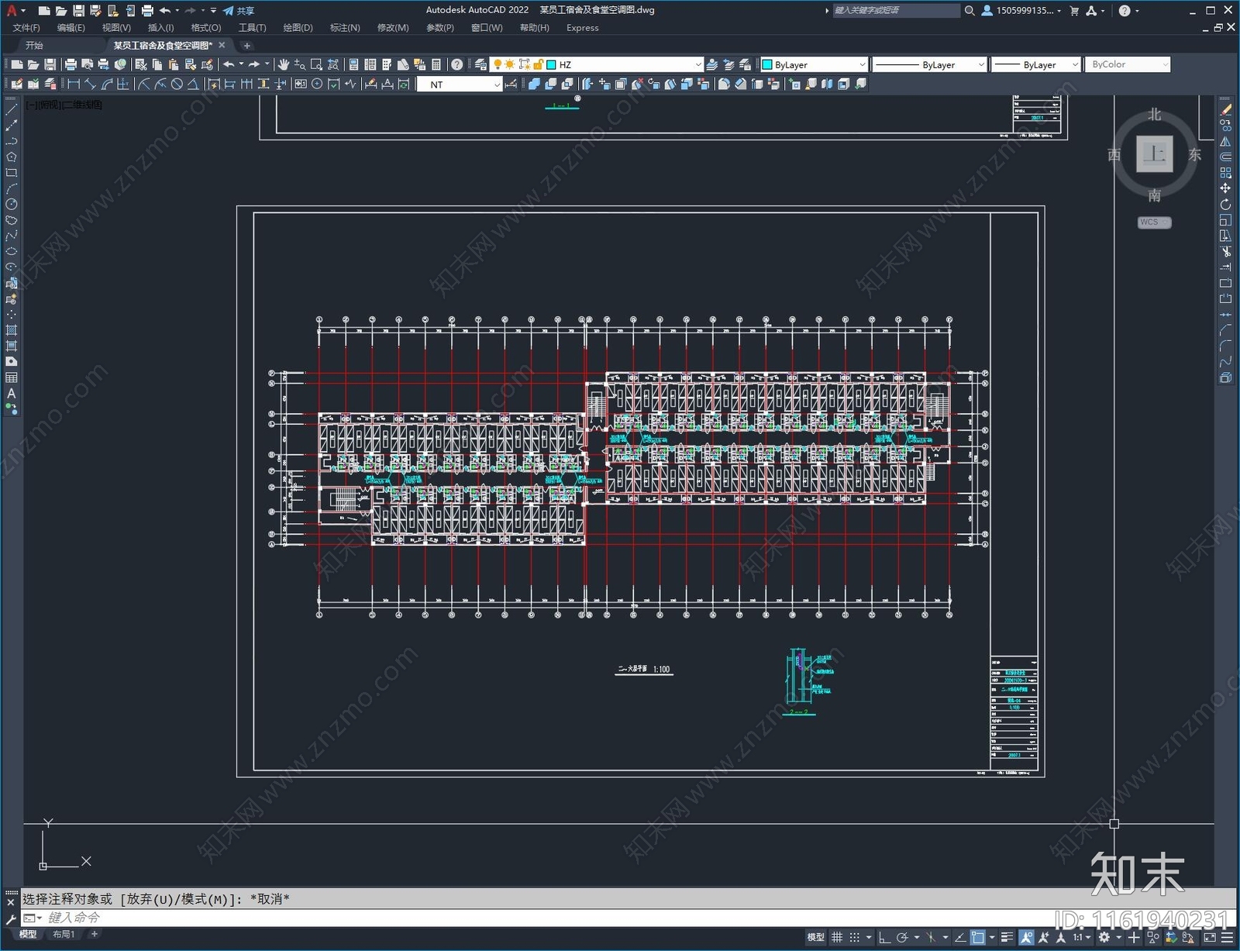Click the Linear dimension tool icon
The image size is (1240, 951).
(x=74, y=84)
